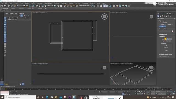
Task: Click the Polygon Modeling panel label
Action: [x=6, y=10]
